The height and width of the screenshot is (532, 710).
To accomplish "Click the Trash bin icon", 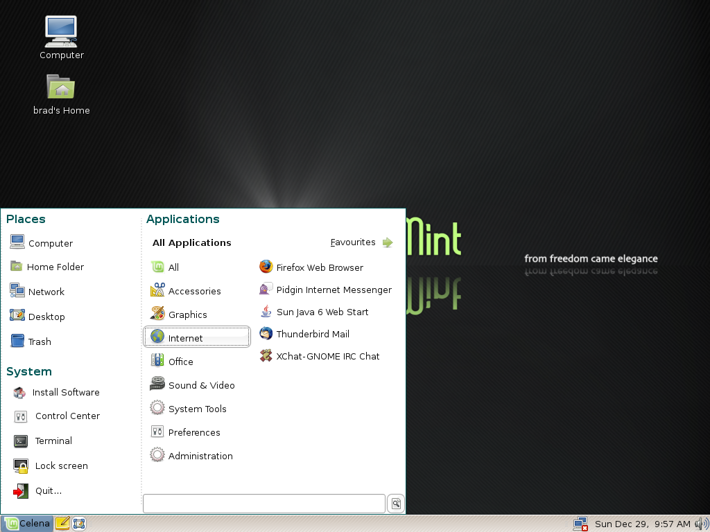I will click(x=17, y=340).
